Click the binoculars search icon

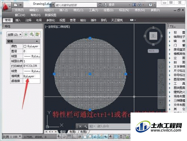coord(100,5)
